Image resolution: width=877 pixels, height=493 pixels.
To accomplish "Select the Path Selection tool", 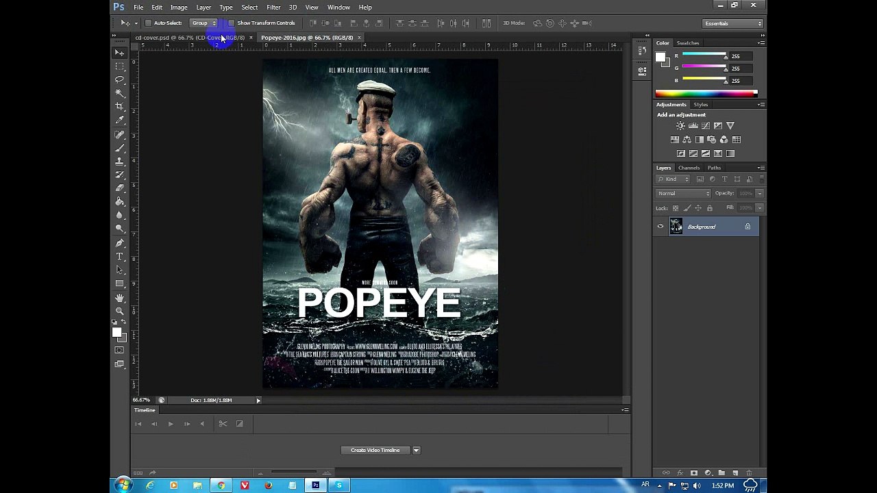I will 120,270.
